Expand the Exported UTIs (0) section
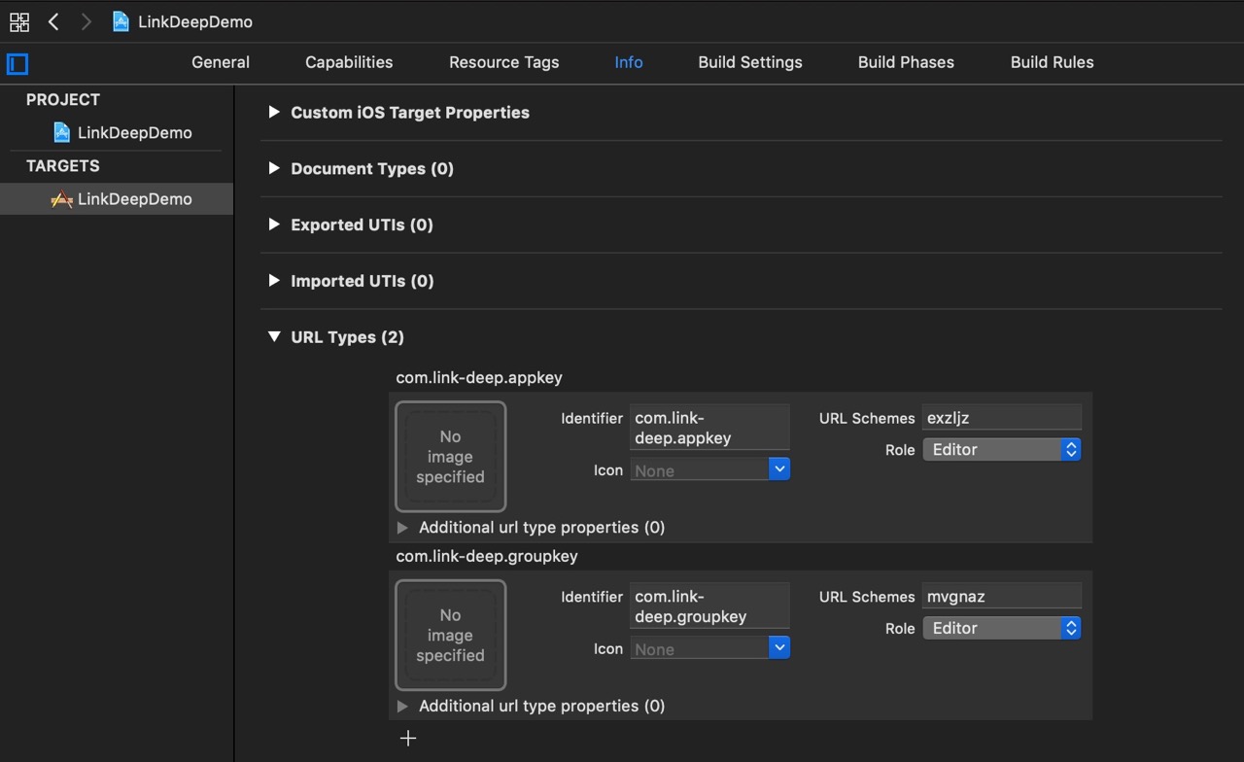 (x=274, y=225)
